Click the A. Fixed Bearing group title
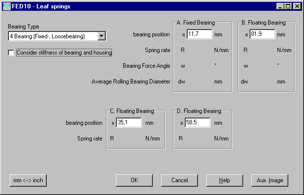 click(195, 23)
